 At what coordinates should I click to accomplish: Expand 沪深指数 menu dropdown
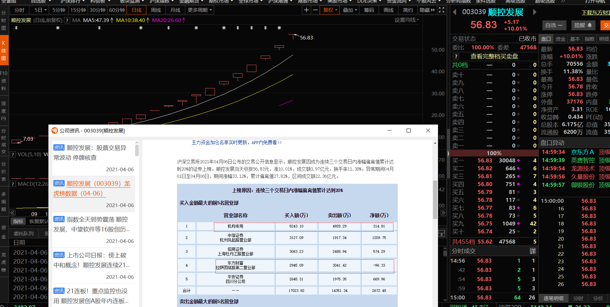click(x=161, y=1)
